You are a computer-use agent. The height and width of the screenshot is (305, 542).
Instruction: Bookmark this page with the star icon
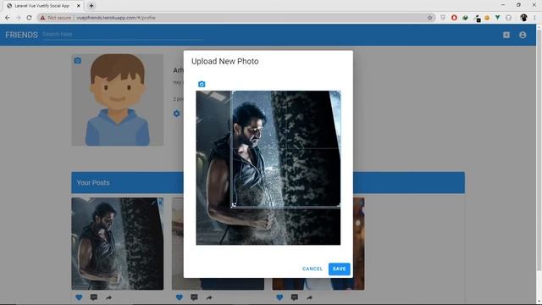pos(430,18)
